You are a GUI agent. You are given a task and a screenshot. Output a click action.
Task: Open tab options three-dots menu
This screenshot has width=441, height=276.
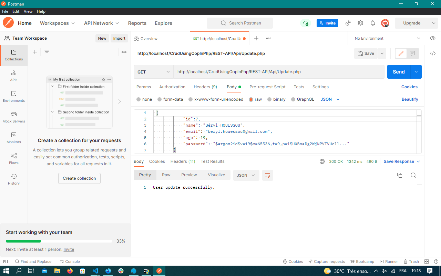269,38
